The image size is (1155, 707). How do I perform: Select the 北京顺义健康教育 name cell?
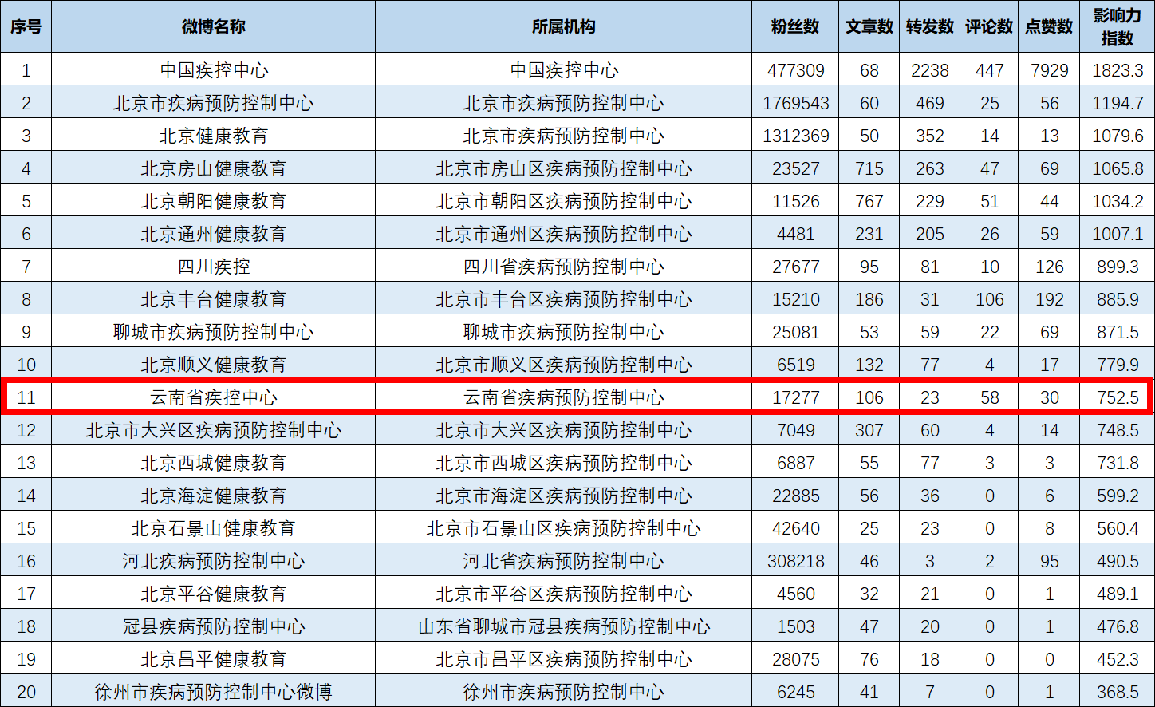pyautogui.click(x=214, y=365)
